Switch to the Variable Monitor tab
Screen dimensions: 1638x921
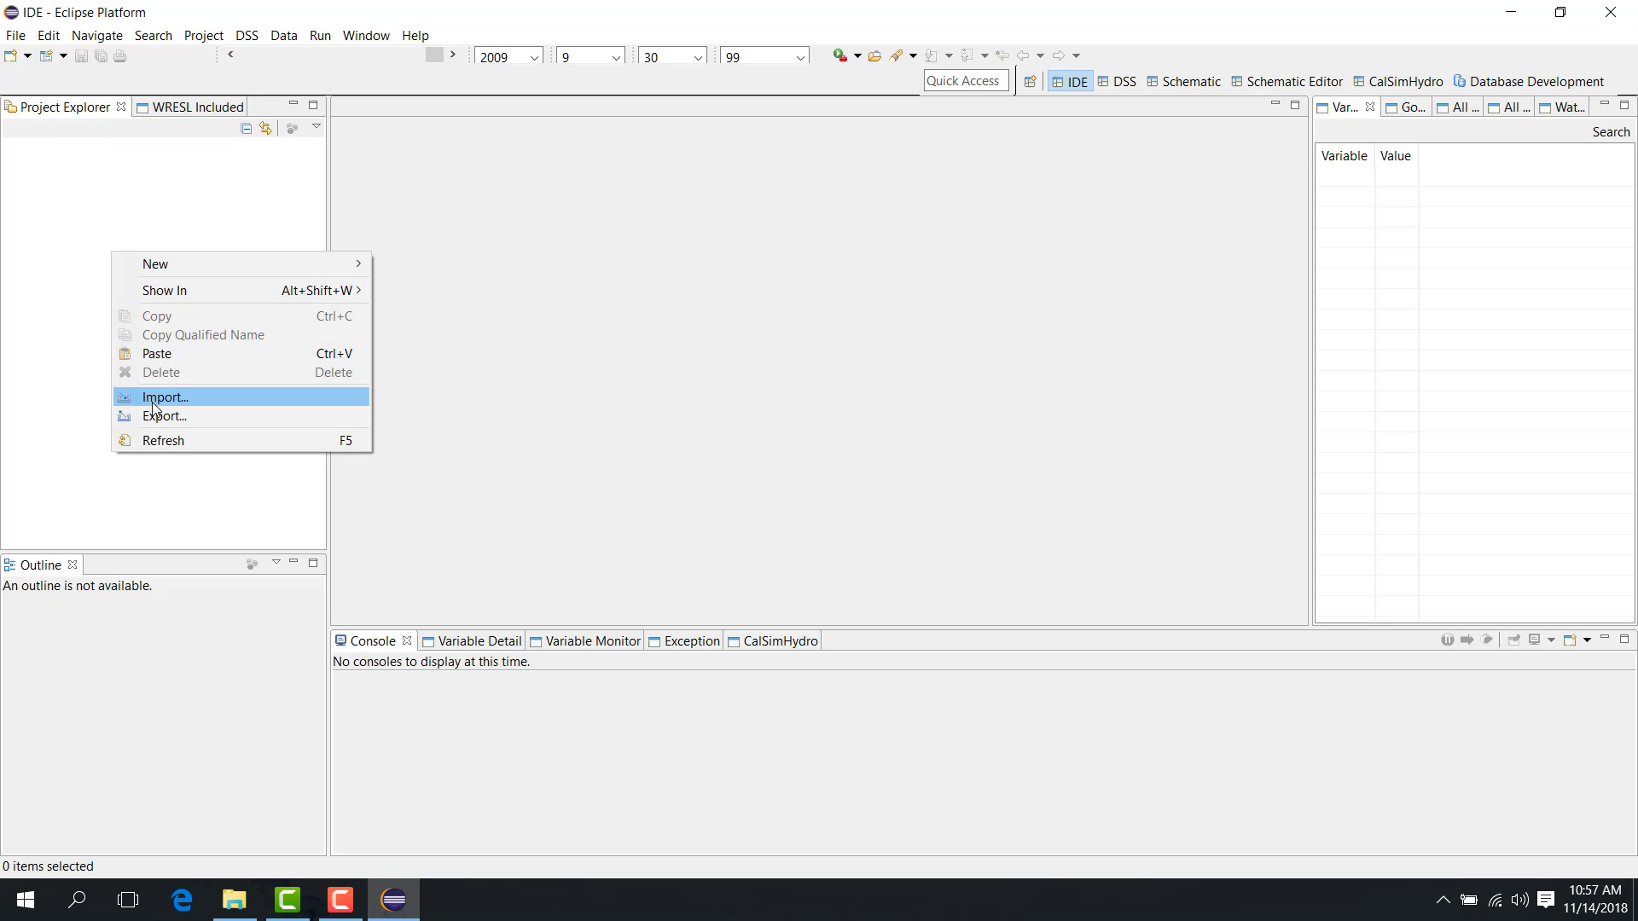tap(585, 641)
